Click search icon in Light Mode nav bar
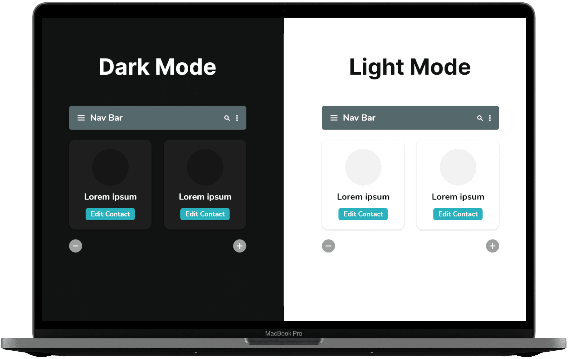 tap(480, 118)
